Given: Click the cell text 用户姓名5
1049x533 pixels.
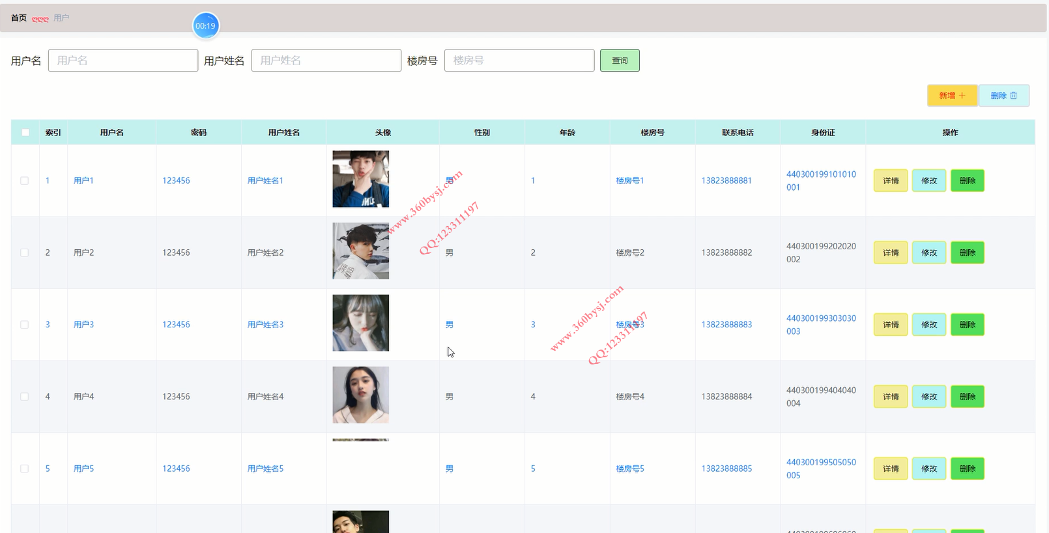Looking at the screenshot, I should pos(265,469).
